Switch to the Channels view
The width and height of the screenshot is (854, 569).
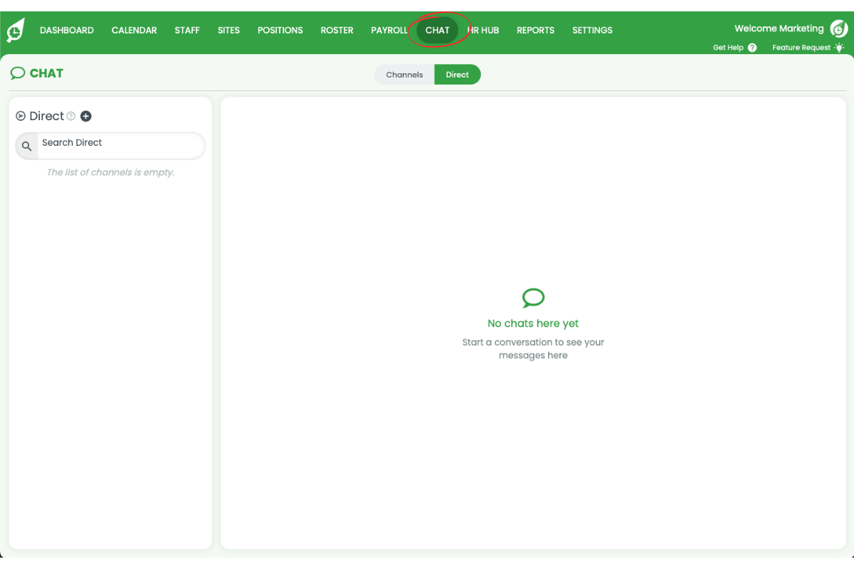tap(404, 74)
